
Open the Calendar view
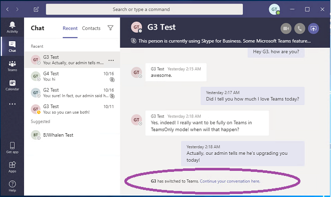pos(12,85)
